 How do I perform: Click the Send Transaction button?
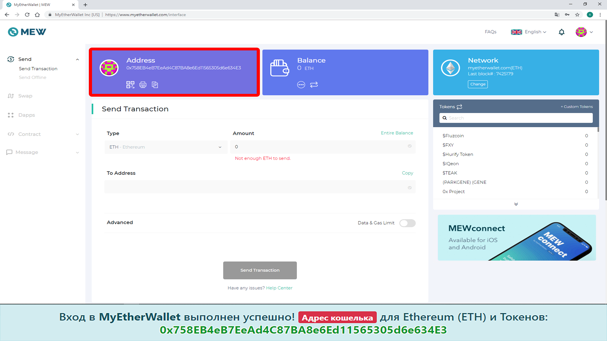pos(260,270)
